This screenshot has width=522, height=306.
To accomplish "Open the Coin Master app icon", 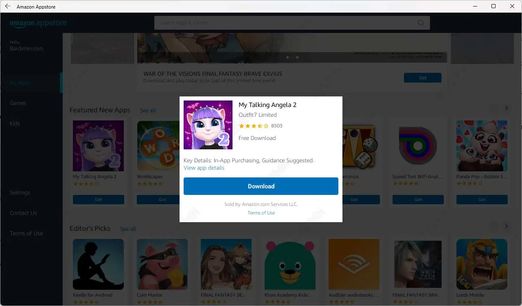I will [162, 264].
